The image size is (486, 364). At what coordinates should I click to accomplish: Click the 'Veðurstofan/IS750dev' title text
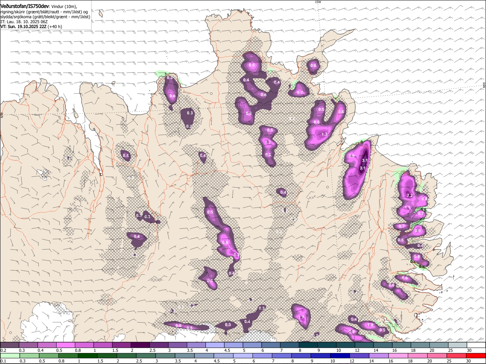coord(25,6)
